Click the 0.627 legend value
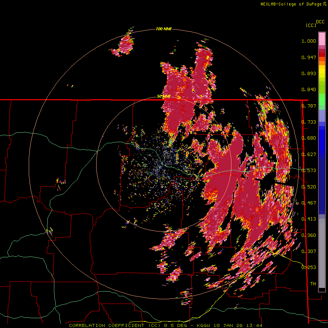The height and width of the screenshot is (328, 328). (x=309, y=155)
